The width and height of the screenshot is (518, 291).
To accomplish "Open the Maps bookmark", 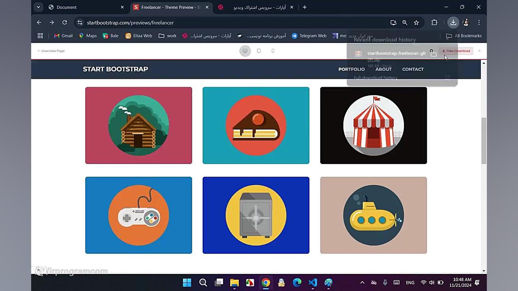I will 87,36.
